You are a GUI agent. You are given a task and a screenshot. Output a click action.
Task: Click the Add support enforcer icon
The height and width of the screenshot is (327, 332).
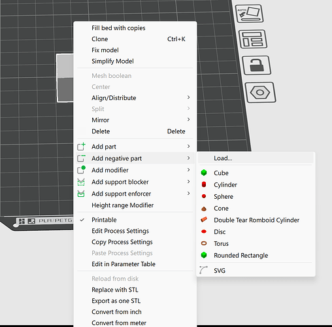point(81,194)
